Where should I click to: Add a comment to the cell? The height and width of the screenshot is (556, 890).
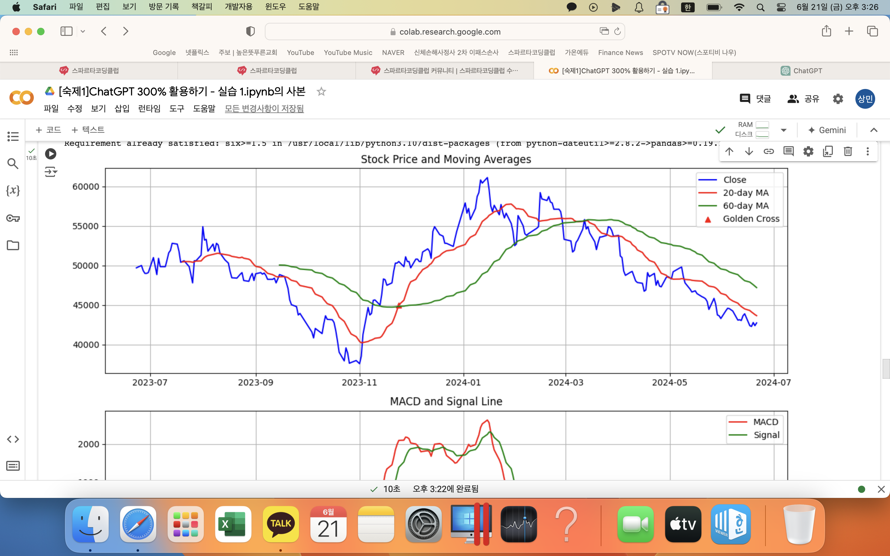(789, 151)
